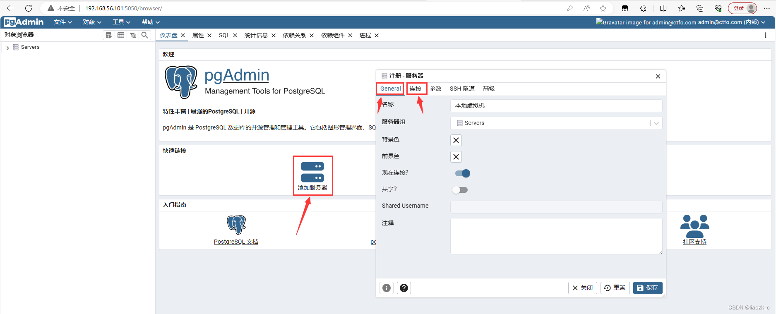Select the 属性 panel tab
776x314 pixels.
[198, 36]
